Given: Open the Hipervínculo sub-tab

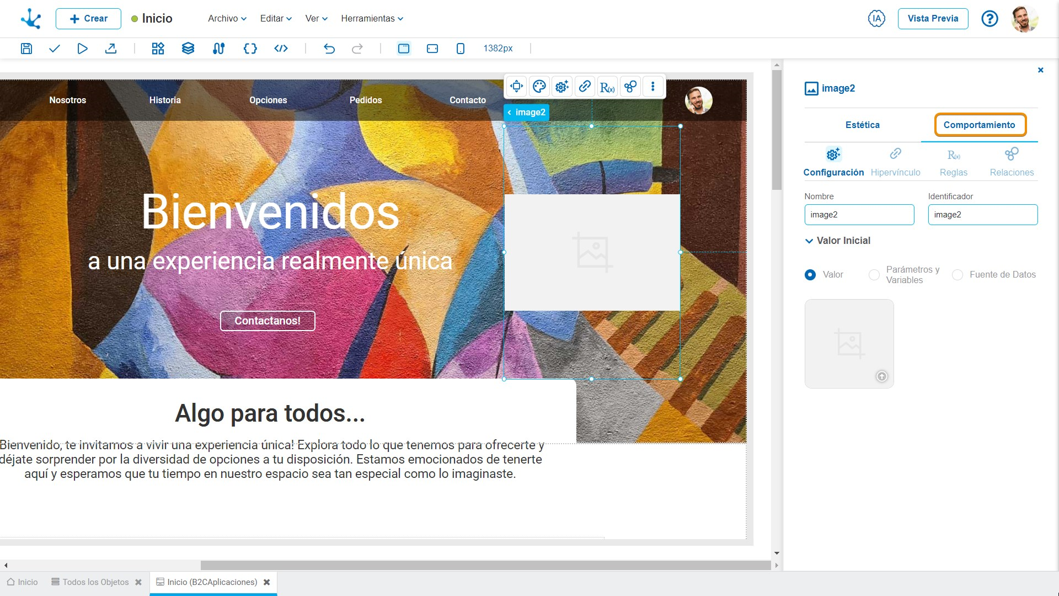Looking at the screenshot, I should point(895,162).
